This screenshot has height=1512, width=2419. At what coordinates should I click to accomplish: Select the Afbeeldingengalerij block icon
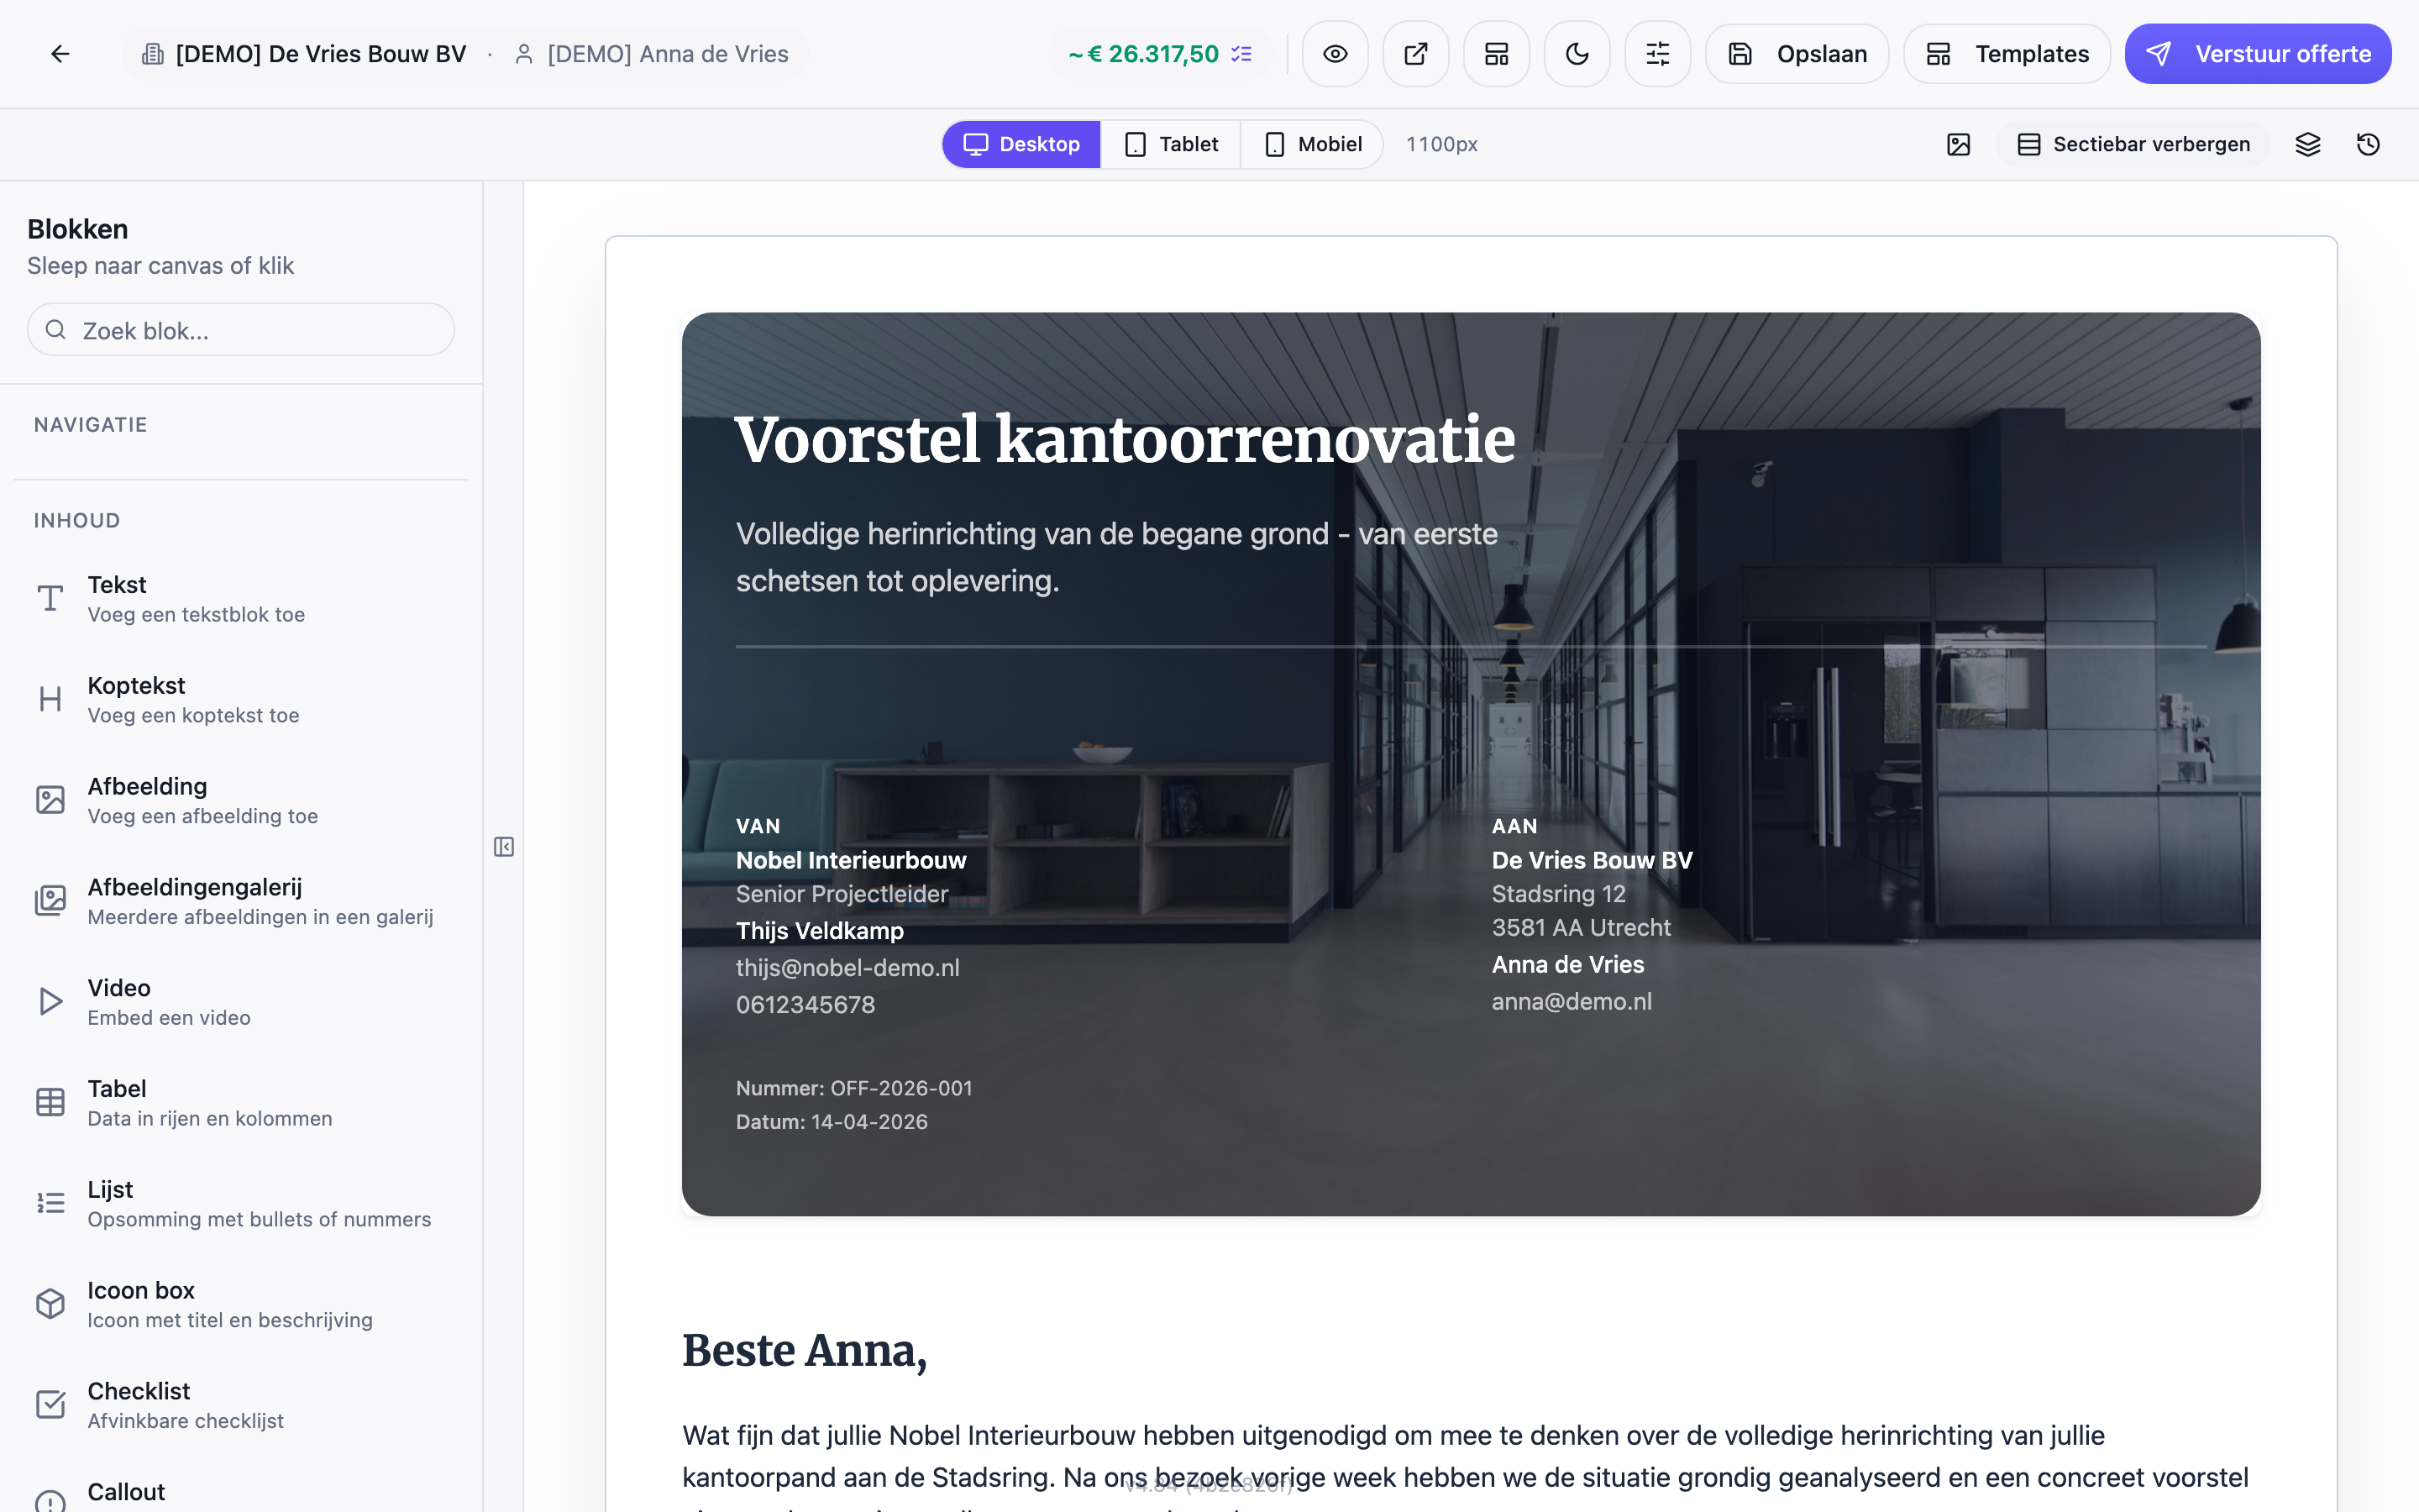pyautogui.click(x=50, y=900)
